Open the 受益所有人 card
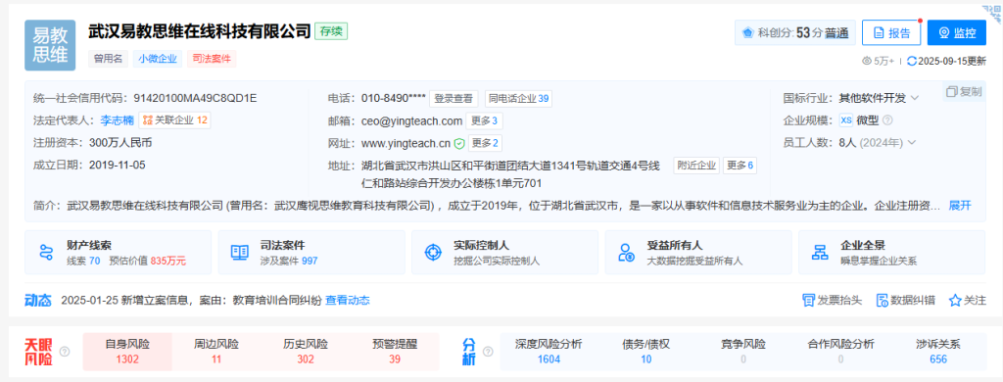This screenshot has width=1003, height=382. (697, 252)
